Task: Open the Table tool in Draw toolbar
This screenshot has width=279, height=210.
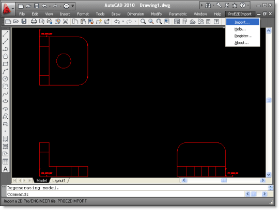Action: (6, 161)
